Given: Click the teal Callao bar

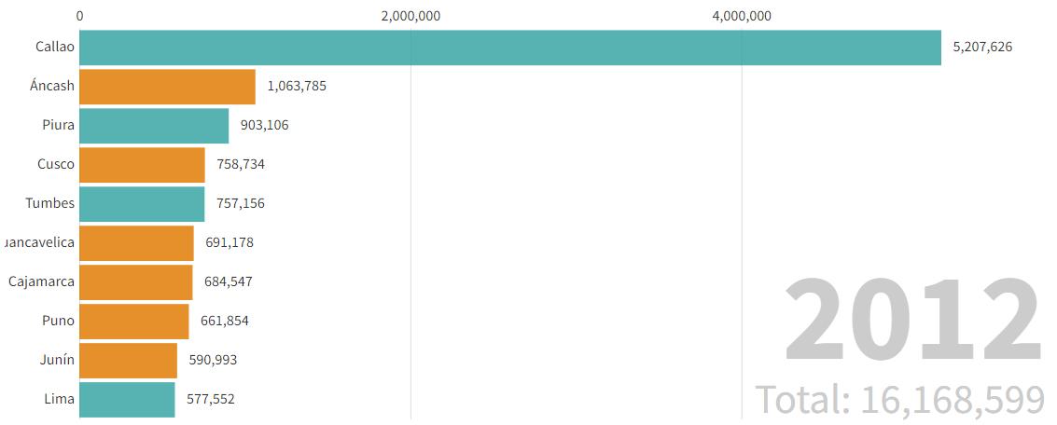Looking at the screenshot, I should point(510,48).
